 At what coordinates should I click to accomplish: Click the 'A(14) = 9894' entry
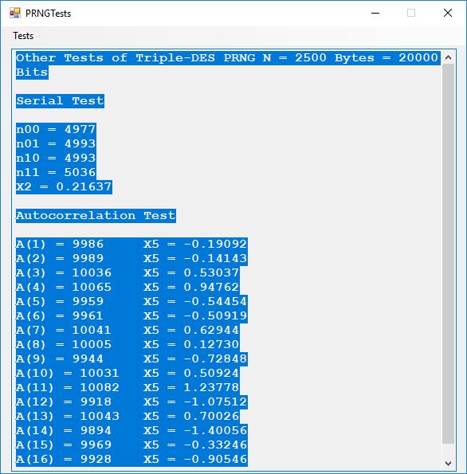tap(64, 431)
